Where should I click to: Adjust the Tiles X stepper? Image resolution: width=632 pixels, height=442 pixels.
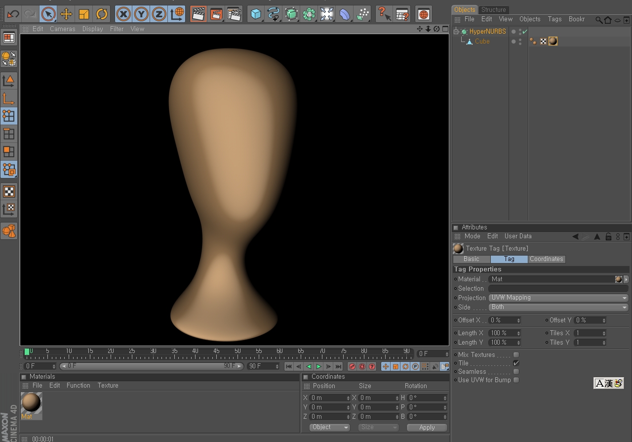click(x=604, y=333)
